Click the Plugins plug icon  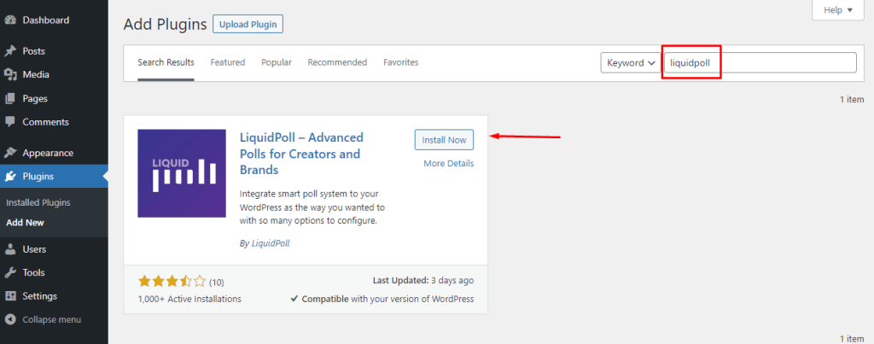click(10, 177)
